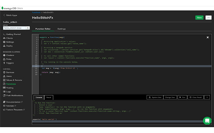
Task: Collapse the code fold at line 1
Action: (x=38, y=37)
